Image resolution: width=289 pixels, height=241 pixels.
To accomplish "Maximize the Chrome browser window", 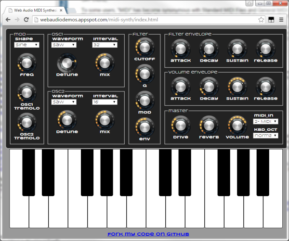I will coord(269,3).
